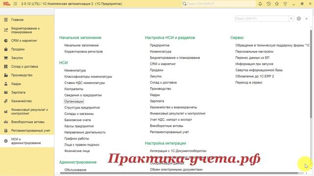
Task: Open Обслуживание under Администрирование
Action: pyautogui.click(x=75, y=170)
